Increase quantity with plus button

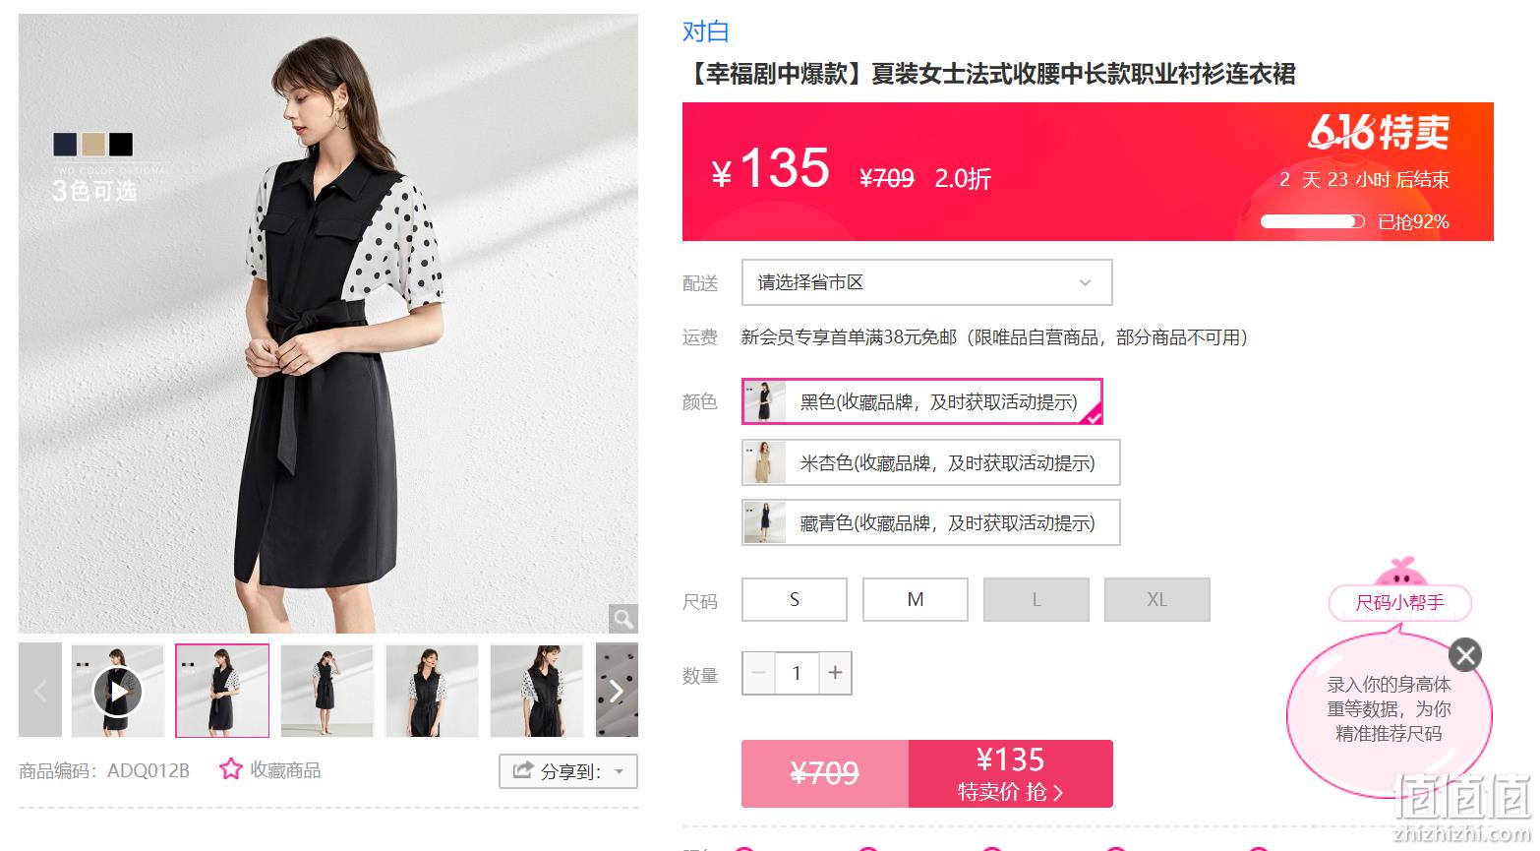click(835, 673)
